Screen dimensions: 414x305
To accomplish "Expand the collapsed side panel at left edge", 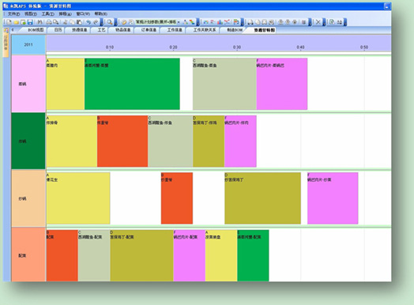I will coord(6,43).
